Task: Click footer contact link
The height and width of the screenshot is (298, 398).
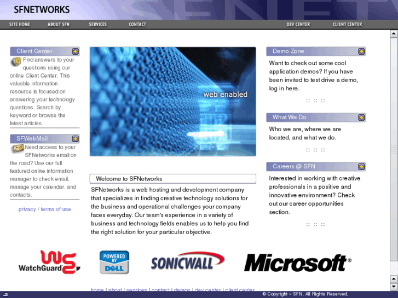Action: (160, 290)
